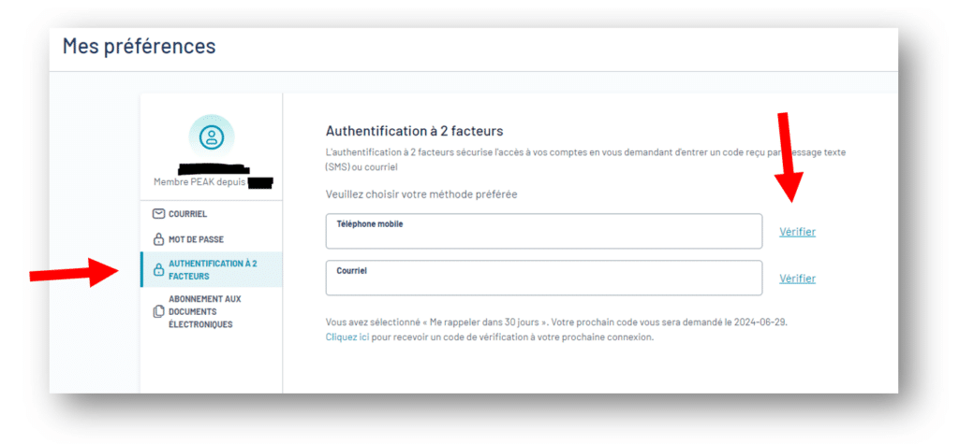
Task: Click the redacted member name under avatar
Action: pyautogui.click(x=214, y=168)
